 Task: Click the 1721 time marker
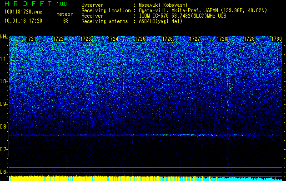tap(31, 39)
